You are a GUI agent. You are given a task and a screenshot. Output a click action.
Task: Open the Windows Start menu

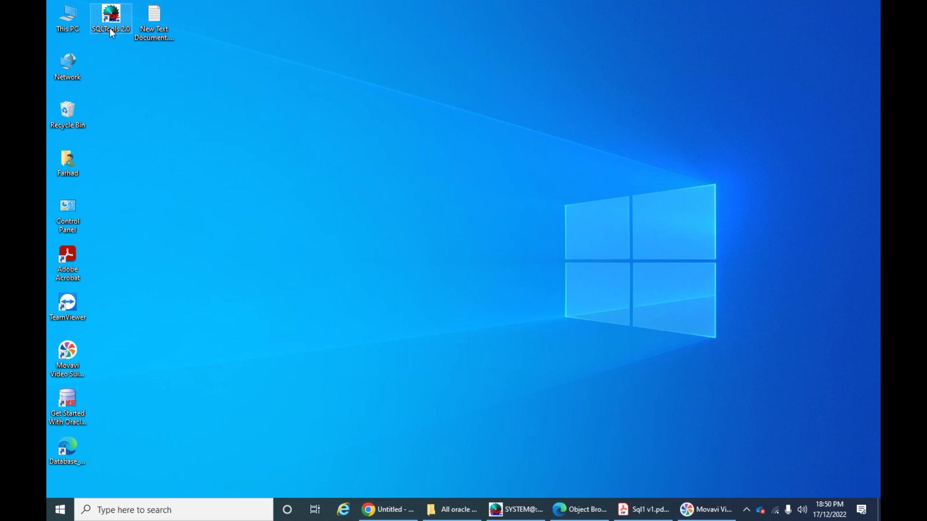pyautogui.click(x=60, y=509)
